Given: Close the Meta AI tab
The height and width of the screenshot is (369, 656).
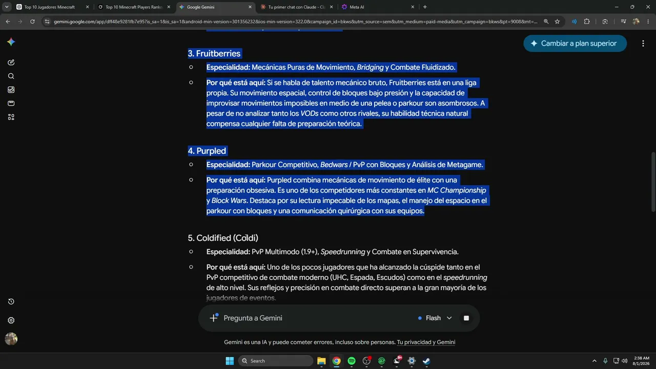Looking at the screenshot, I should pos(413,7).
